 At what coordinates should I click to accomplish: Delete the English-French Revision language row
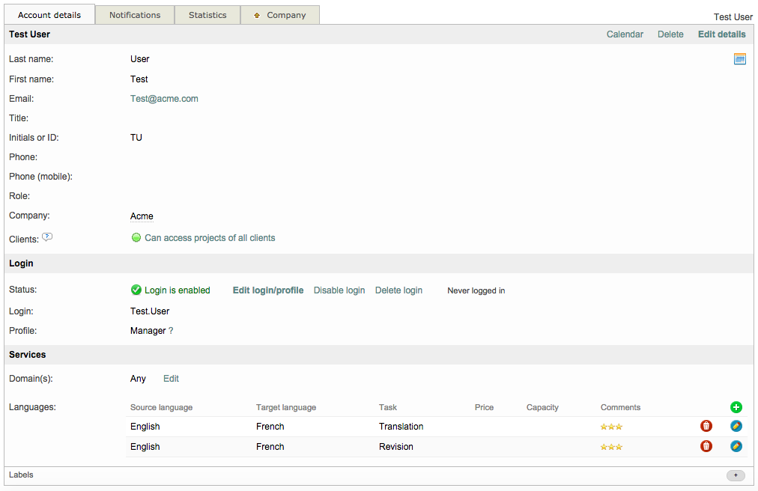click(x=706, y=446)
